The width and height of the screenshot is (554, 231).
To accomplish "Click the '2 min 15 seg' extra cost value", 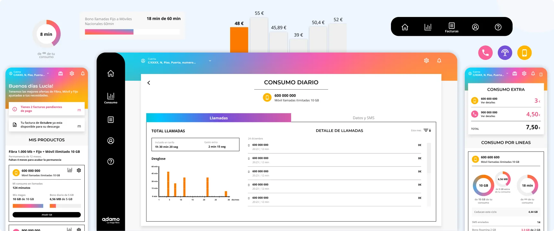I will 217,147.
